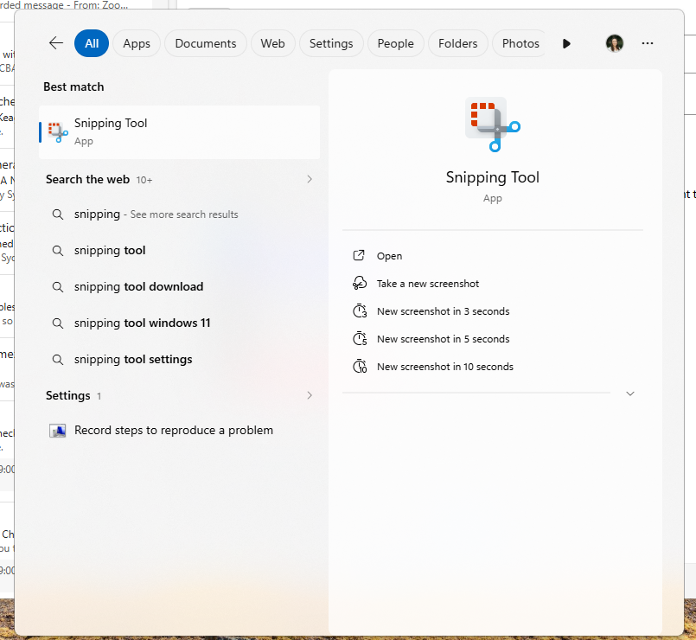Click the timer icon for 3 seconds screenshot
Viewport: 696px width, 640px height.
(x=360, y=311)
